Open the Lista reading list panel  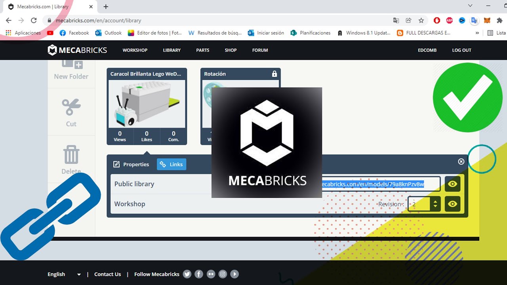pos(497,33)
